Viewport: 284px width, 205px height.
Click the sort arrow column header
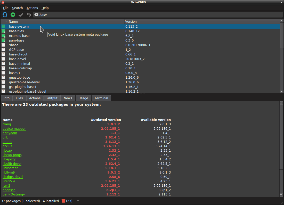point(4,21)
